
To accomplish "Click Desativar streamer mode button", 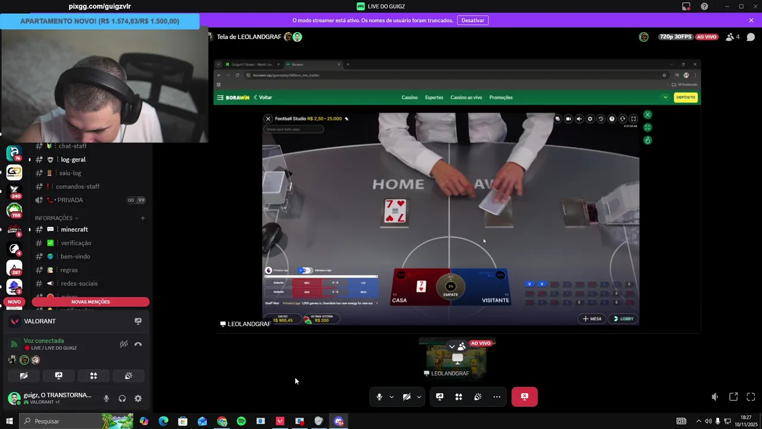I will pyautogui.click(x=473, y=20).
